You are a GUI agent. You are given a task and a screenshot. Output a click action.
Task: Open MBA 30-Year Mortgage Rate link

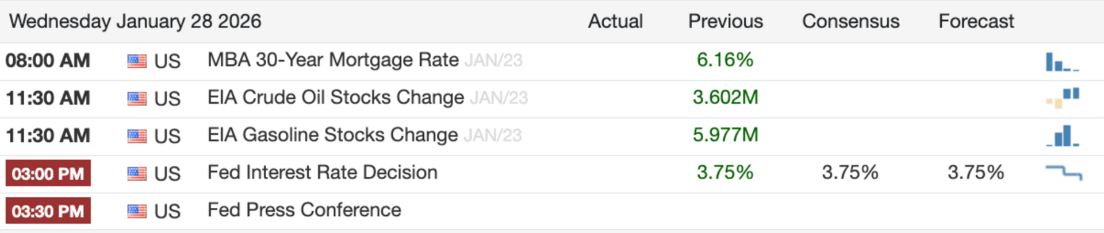coord(333,60)
